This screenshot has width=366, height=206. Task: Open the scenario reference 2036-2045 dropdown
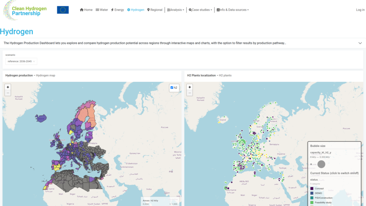(21, 62)
